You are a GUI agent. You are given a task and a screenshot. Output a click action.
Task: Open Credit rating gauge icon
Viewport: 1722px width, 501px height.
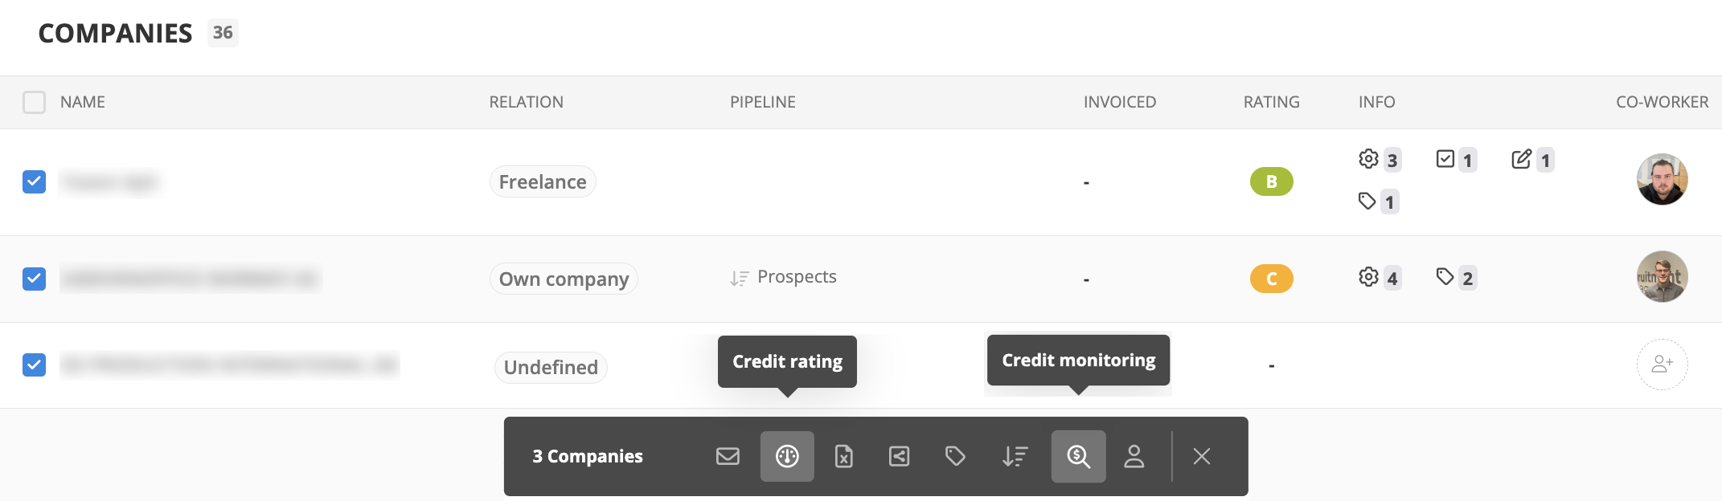point(787,456)
